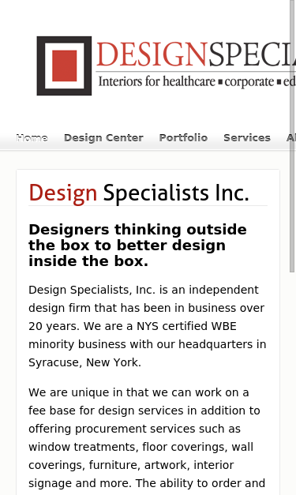Open the Design Center menu item
Image resolution: width=296 pixels, height=495 pixels.
click(103, 138)
